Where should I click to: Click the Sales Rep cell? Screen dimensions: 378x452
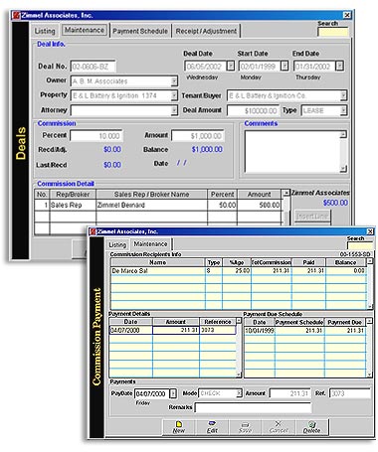(x=73, y=205)
